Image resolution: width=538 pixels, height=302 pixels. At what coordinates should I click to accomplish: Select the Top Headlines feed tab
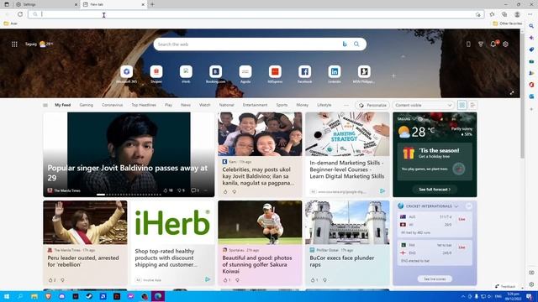click(x=144, y=105)
